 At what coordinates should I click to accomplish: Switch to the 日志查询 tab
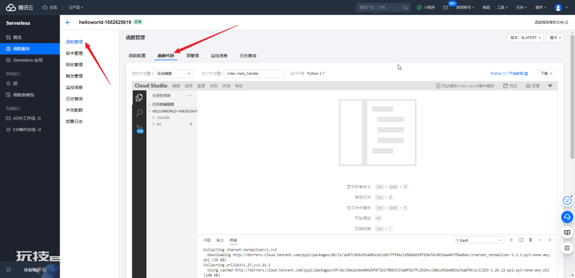pyautogui.click(x=248, y=56)
